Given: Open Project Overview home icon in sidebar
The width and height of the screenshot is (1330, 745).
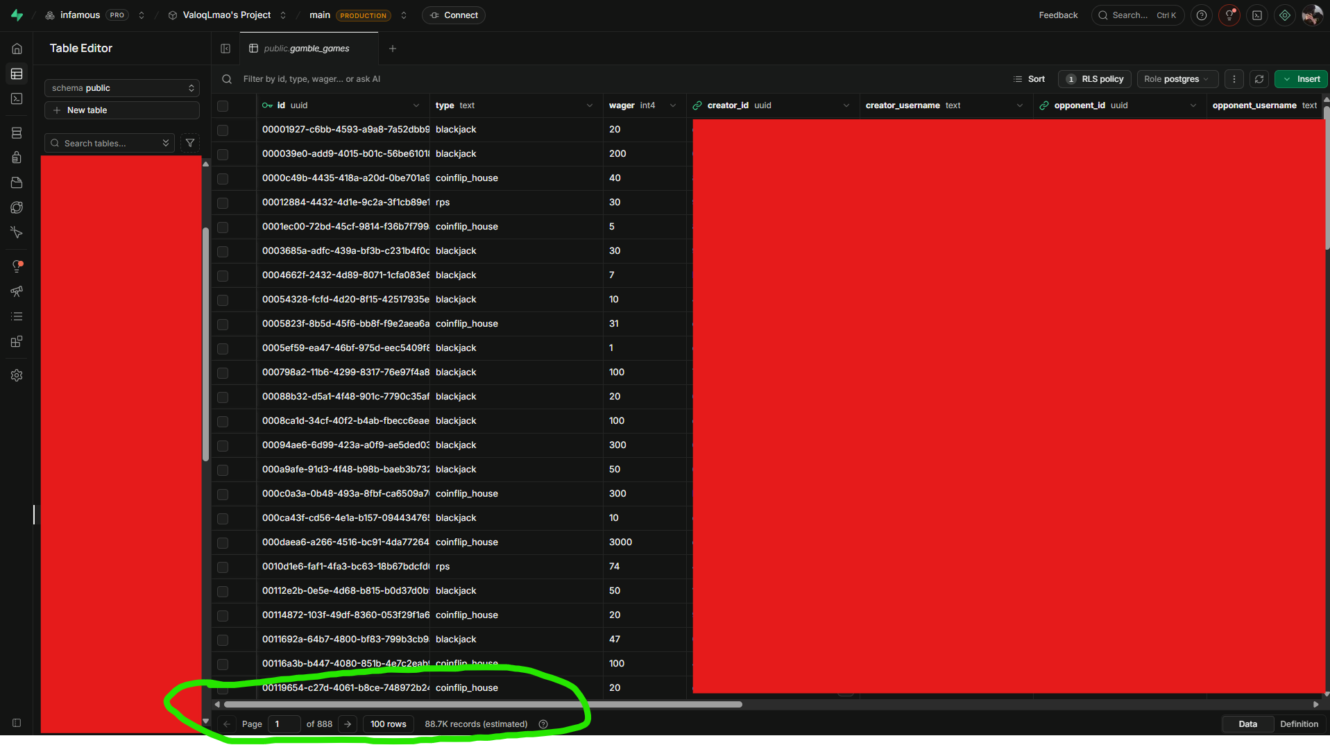Looking at the screenshot, I should pyautogui.click(x=17, y=49).
